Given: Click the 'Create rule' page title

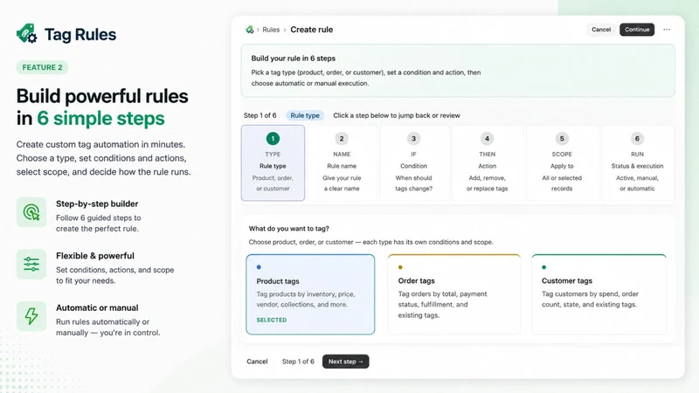Looking at the screenshot, I should [x=312, y=30].
